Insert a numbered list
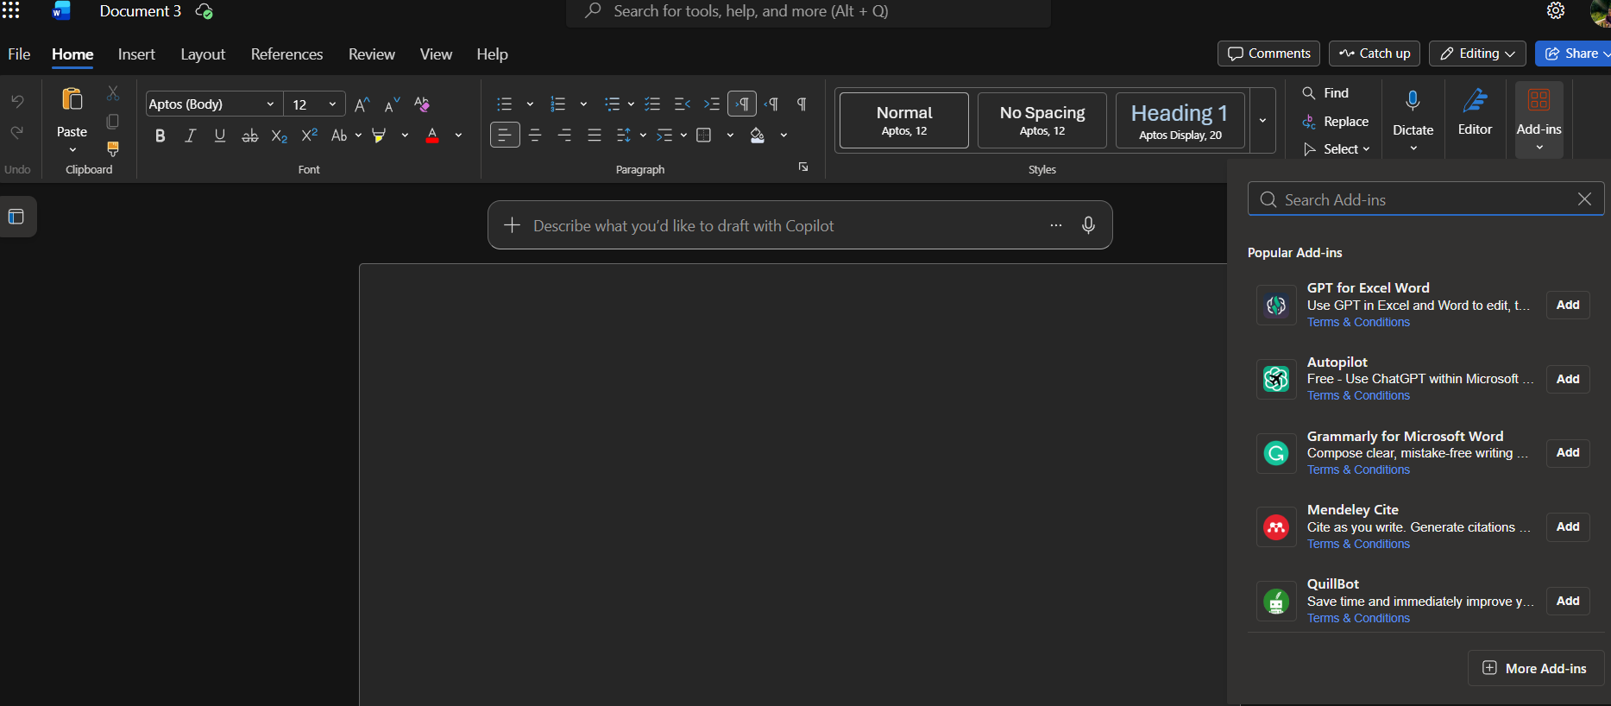Viewport: 1611px width, 706px height. tap(558, 104)
